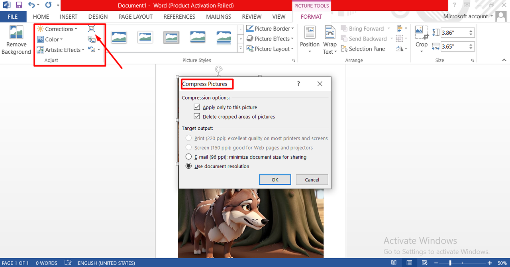This screenshot has height=267, width=510.
Task: Switch to the REVIEW tab
Action: [x=252, y=17]
